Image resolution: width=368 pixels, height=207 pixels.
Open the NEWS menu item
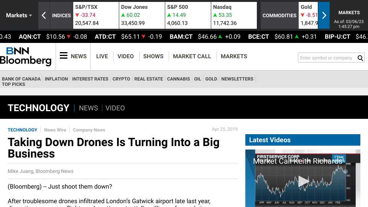click(x=79, y=56)
